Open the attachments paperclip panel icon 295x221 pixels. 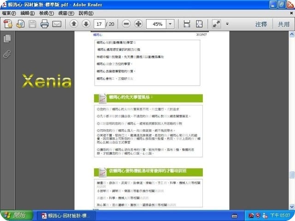click(7, 54)
